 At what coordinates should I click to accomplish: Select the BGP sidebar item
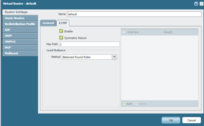(20, 47)
